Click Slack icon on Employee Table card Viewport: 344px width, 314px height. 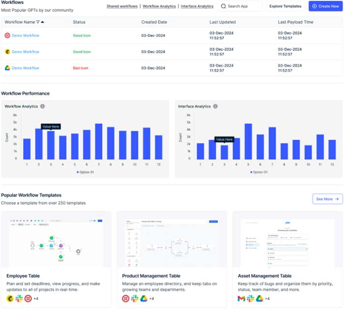click(x=19, y=298)
